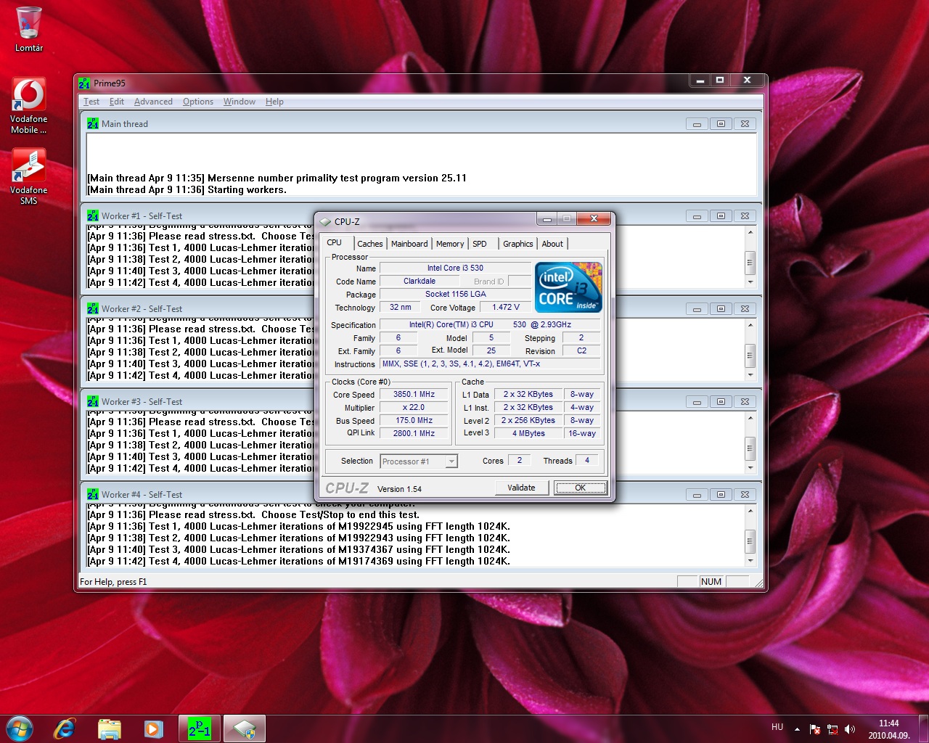Click the Level 3 cache value 4 MBytes
This screenshot has width=929, height=743.
(x=528, y=433)
